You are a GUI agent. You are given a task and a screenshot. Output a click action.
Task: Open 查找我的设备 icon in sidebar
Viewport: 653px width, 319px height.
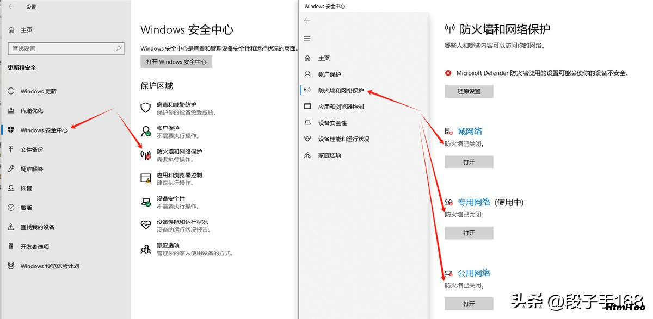[11, 227]
